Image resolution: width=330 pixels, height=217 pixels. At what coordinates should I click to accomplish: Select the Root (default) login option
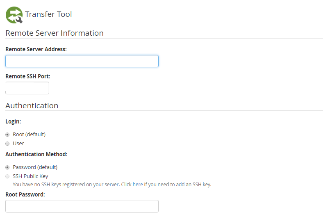tap(7, 135)
